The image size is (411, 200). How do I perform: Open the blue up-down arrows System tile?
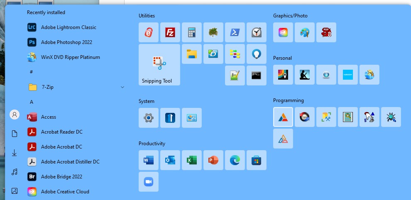170,118
